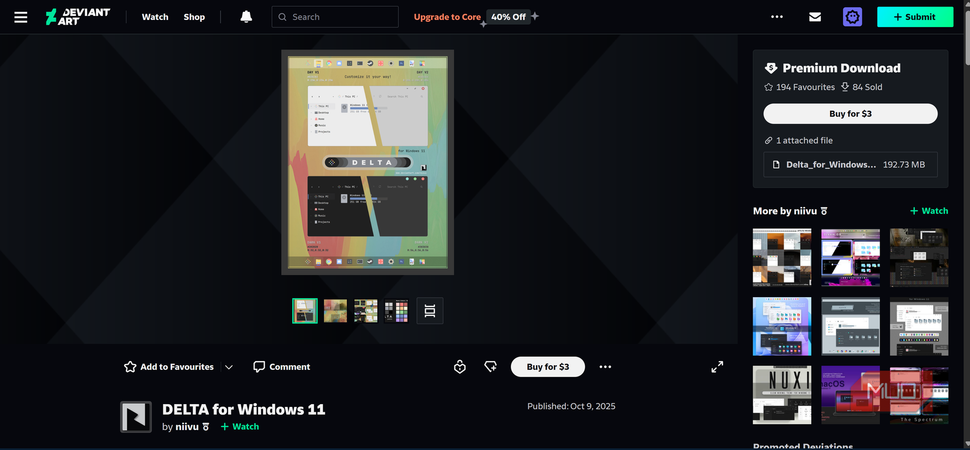Select the second gallery thumbnail
Viewport: 970px width, 450px height.
point(335,311)
